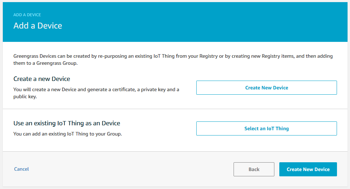Click the Select an IoT Thing button
Image resolution: width=350 pixels, height=189 pixels.
[267, 128]
